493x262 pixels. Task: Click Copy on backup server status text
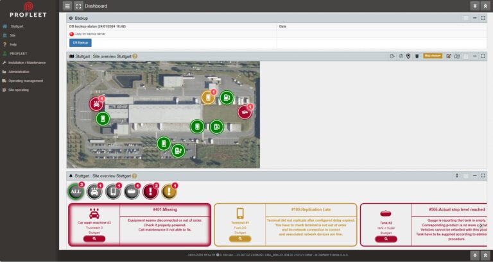[91, 34]
